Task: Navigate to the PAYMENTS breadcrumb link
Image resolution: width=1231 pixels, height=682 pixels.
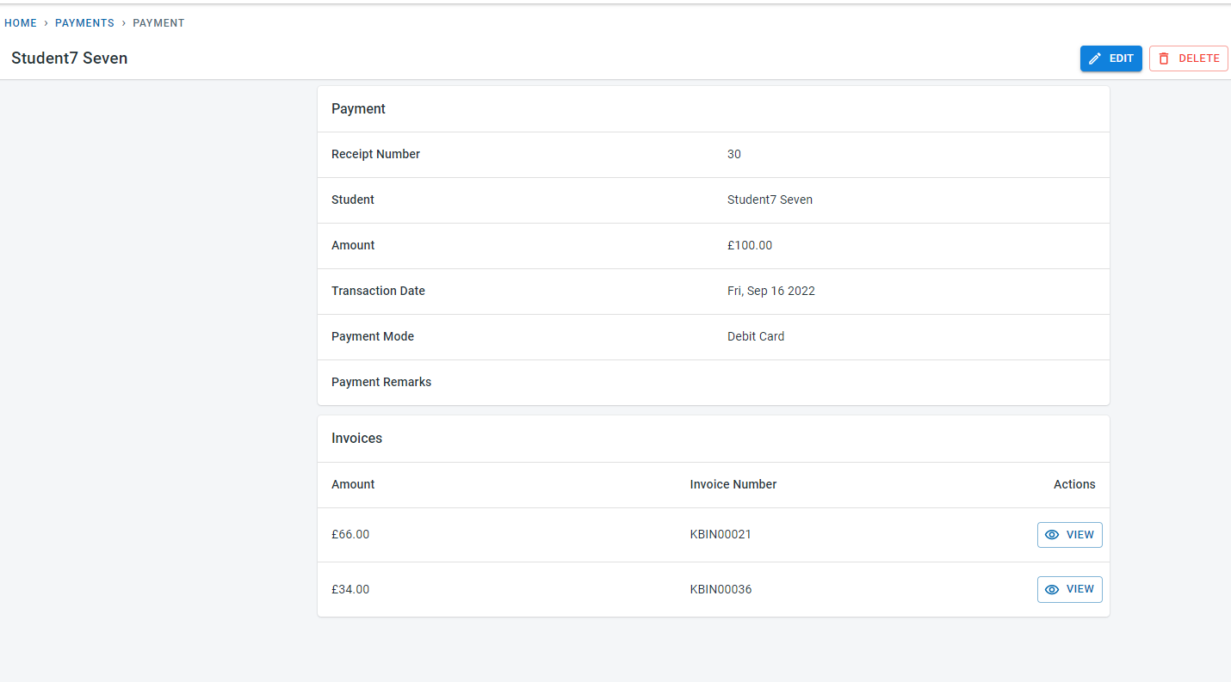Action: (x=84, y=23)
